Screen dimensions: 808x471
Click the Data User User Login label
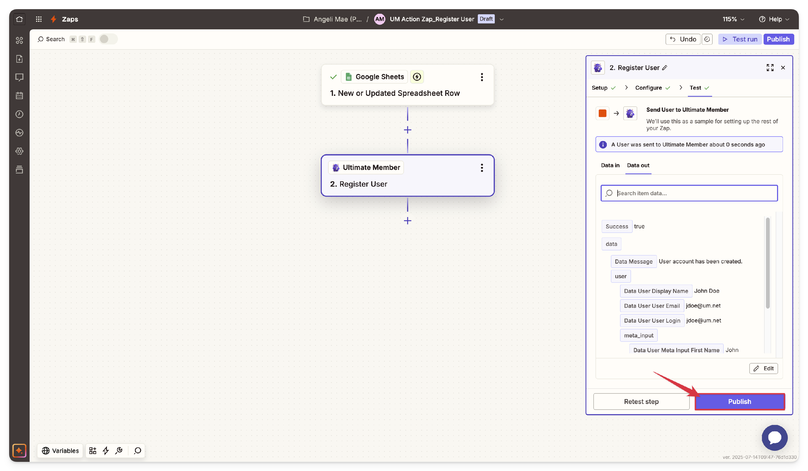coord(652,321)
